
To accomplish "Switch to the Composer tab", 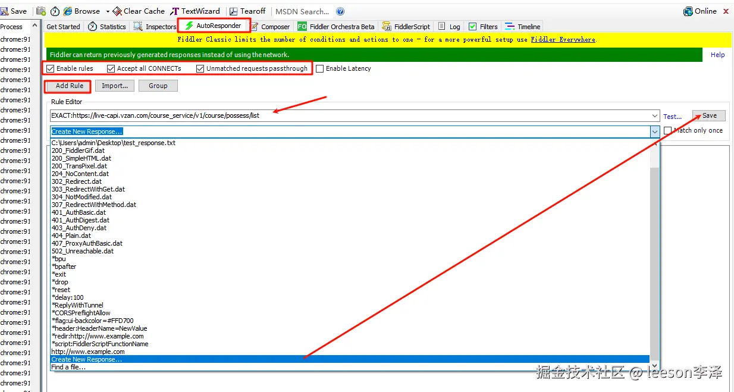I will tap(271, 26).
